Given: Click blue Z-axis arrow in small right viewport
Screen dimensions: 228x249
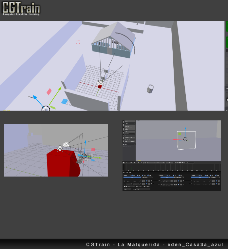Looking at the screenshot, I should pos(185,129).
